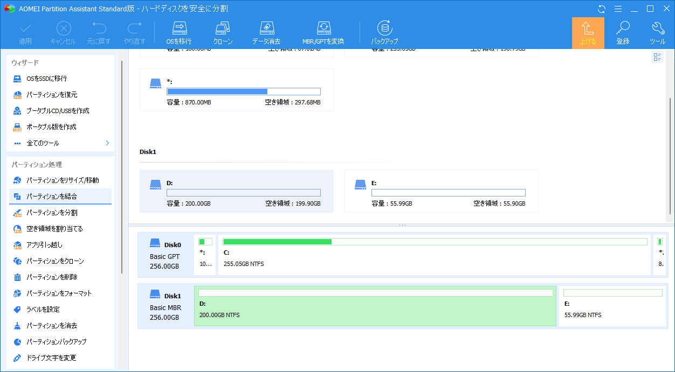The image size is (675, 372).
Task: Select E: 55.99GB NTFS block in Disk1
Action: point(612,306)
